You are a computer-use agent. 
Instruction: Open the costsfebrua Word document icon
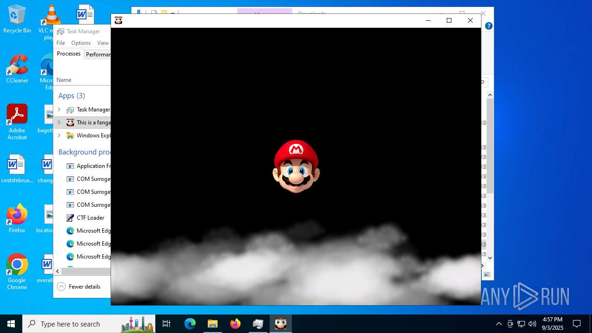(17, 169)
